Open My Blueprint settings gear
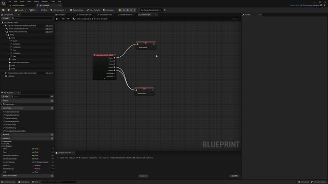 (52, 97)
